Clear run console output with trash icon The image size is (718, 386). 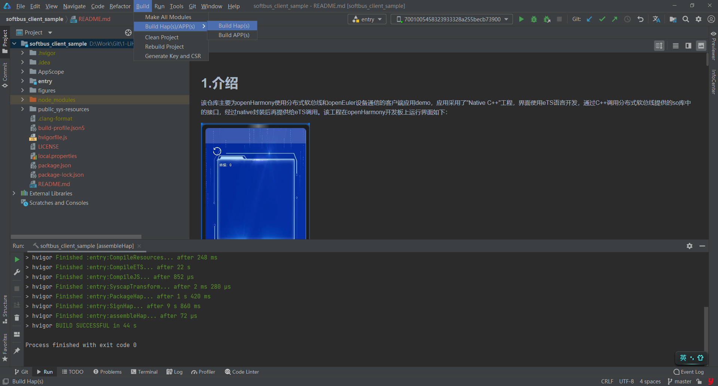pyautogui.click(x=17, y=318)
